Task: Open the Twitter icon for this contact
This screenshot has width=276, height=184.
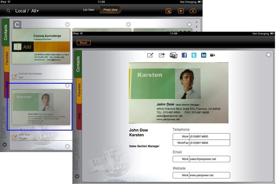Action: [x=194, y=55]
